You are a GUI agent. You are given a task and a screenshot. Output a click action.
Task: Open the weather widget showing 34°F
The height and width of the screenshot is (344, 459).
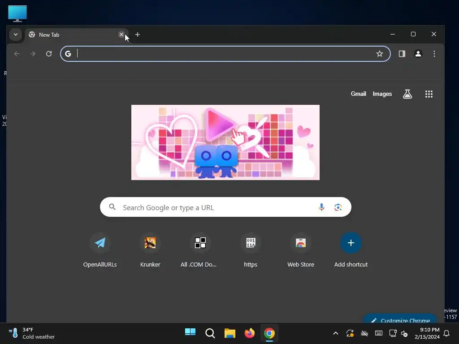click(32, 333)
